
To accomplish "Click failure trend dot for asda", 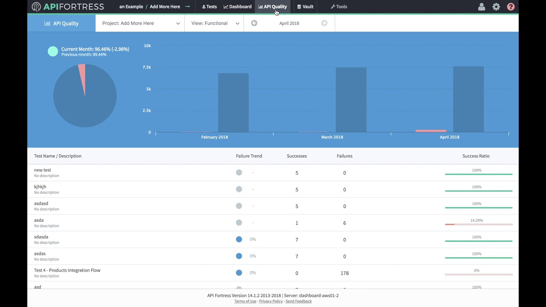I will coord(239,223).
